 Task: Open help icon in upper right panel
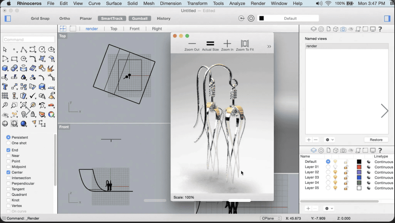380,29
